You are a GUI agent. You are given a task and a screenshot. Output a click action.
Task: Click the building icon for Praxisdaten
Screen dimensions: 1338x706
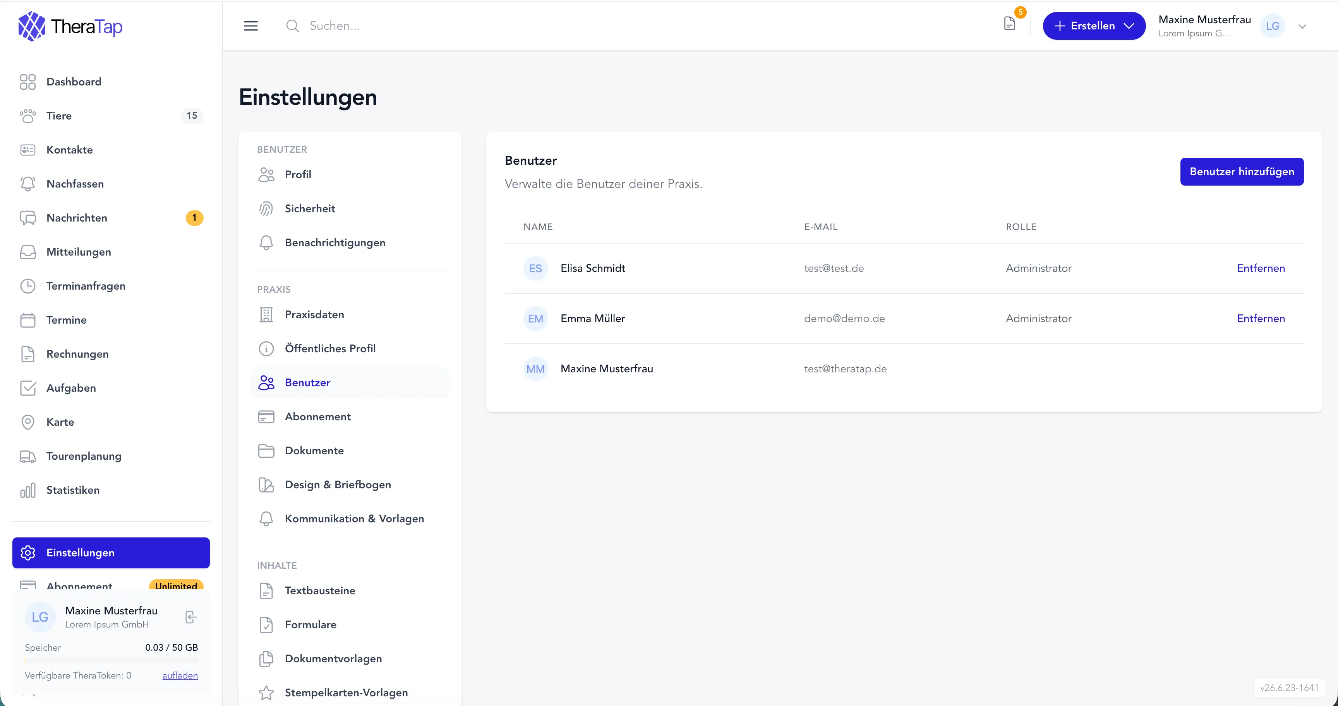point(266,315)
